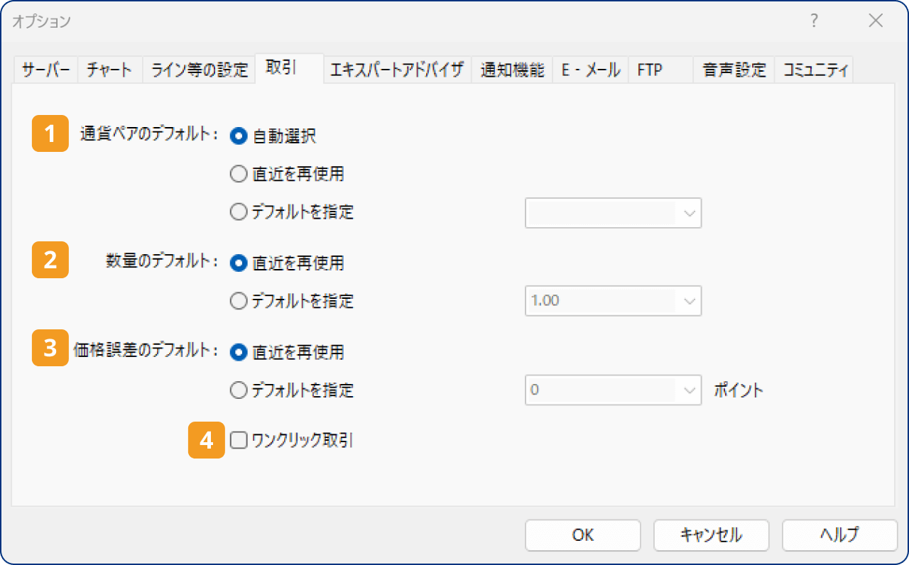Open the エキスパートアドバイザ tab
The image size is (909, 565).
coord(398,70)
